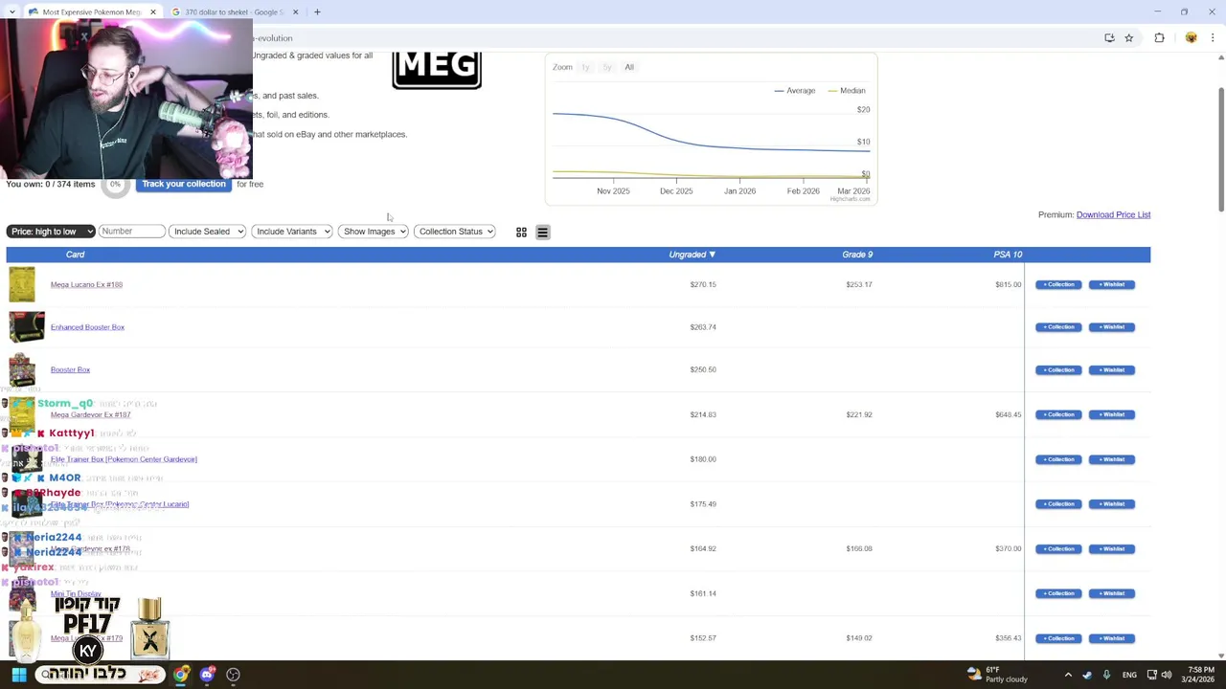Add Enhanced Booster Box to Wishlist
The image size is (1226, 689).
[1112, 327]
